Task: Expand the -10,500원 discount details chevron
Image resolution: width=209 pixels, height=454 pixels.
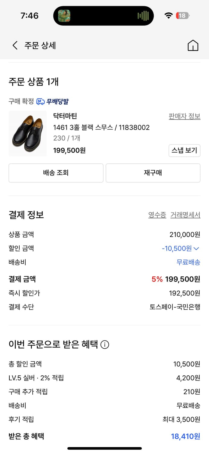Action: (196, 248)
